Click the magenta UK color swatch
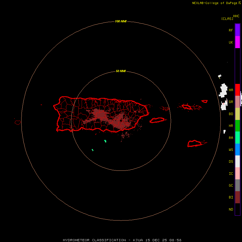This screenshot has height=242, width=242. coord(237,42)
